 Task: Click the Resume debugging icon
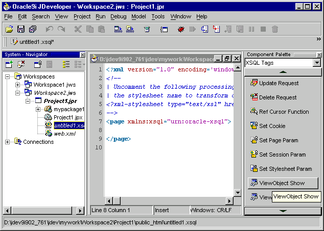tap(193, 29)
